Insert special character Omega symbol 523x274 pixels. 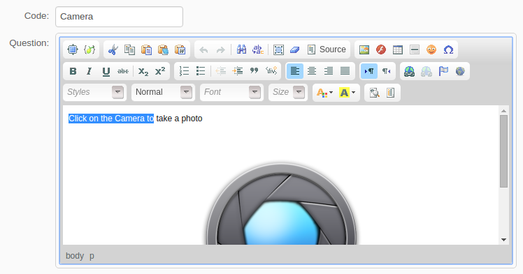(x=448, y=50)
